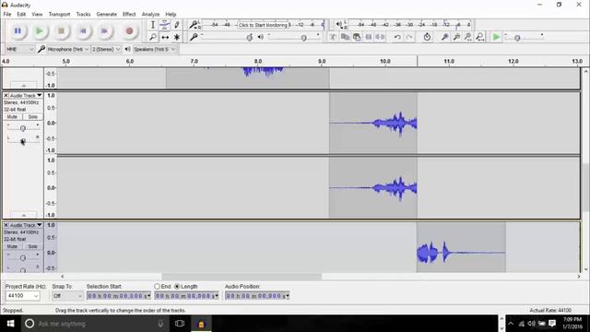Close the middle Audio Track with X

(6, 96)
